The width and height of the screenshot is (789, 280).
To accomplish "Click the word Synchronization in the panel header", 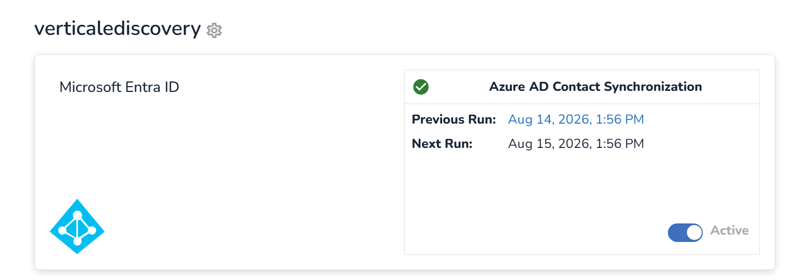I will point(653,87).
